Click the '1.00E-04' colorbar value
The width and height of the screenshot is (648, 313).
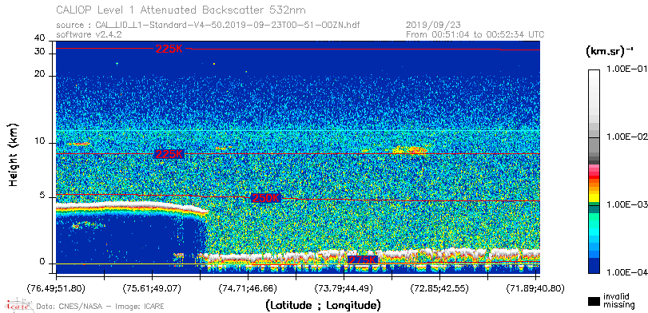(626, 272)
